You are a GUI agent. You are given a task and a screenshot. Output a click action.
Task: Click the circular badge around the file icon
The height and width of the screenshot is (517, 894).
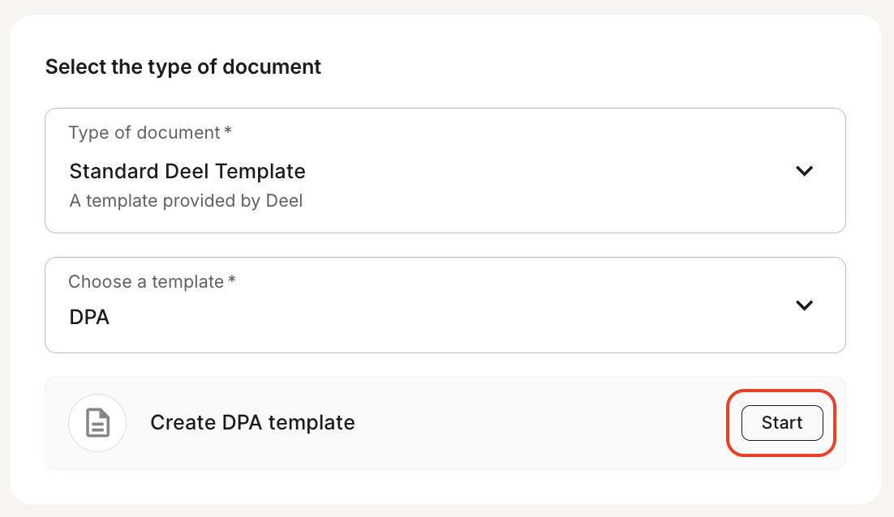97,423
